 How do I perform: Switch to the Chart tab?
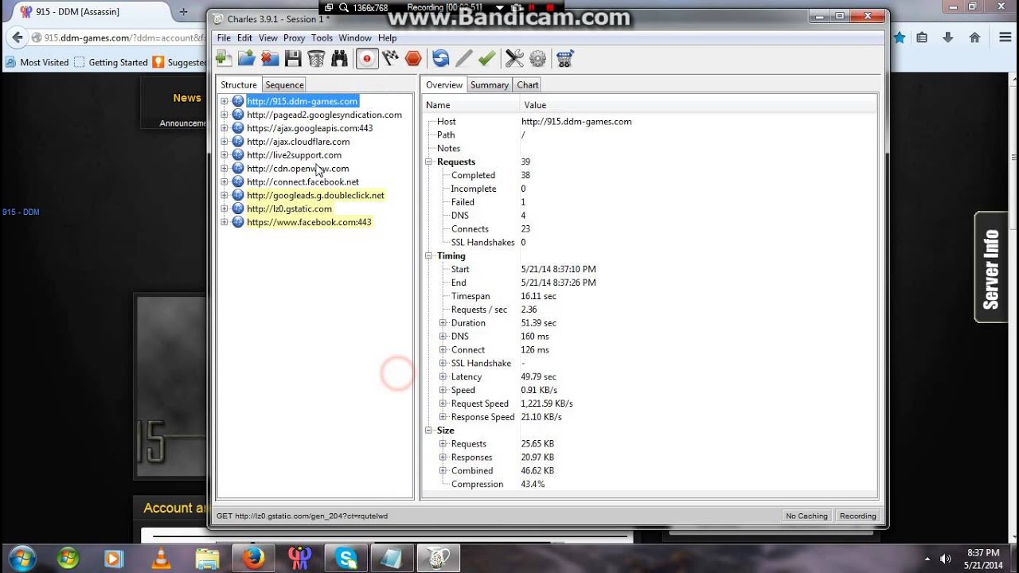click(528, 84)
